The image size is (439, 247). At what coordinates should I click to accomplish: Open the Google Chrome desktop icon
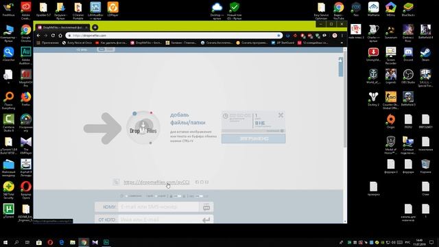tap(26, 33)
